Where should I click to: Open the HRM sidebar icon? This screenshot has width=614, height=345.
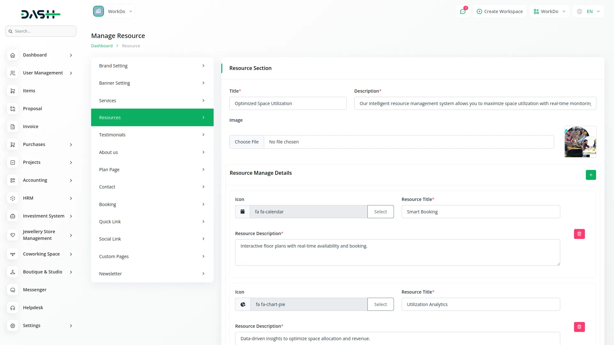(x=12, y=198)
